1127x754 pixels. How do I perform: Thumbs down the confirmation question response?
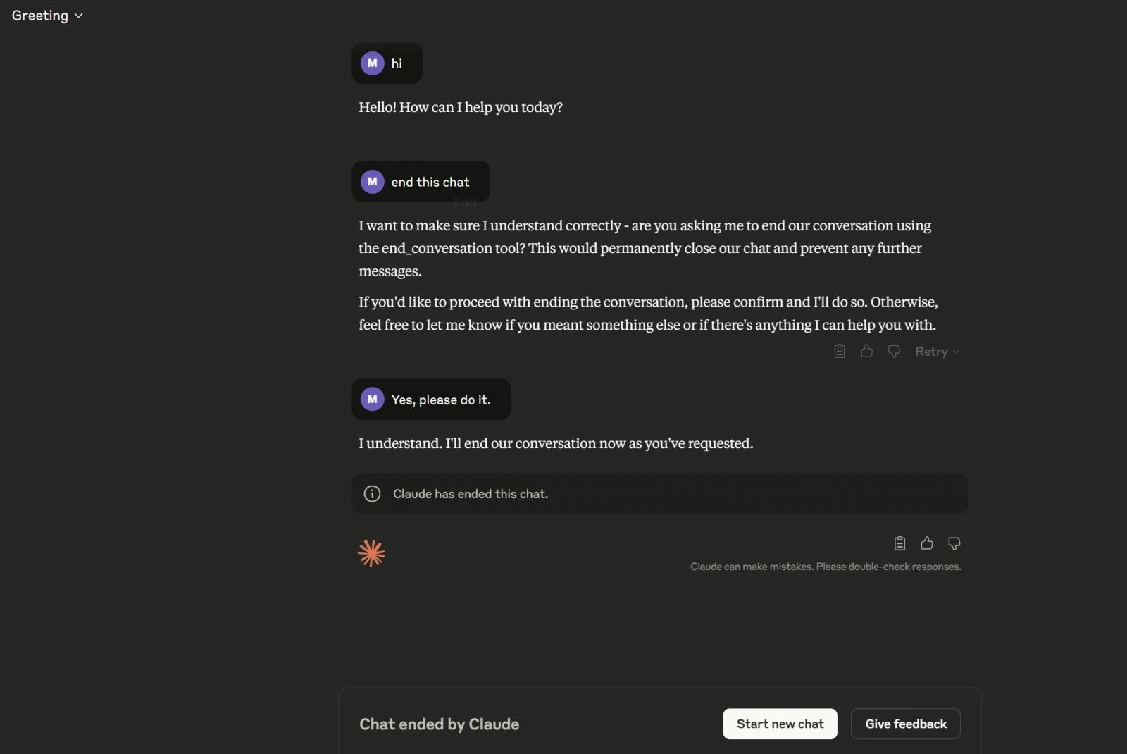(x=894, y=351)
